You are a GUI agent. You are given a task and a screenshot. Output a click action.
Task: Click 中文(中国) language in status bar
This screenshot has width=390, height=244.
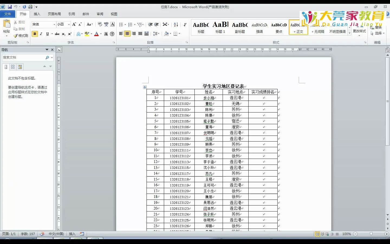56,234
